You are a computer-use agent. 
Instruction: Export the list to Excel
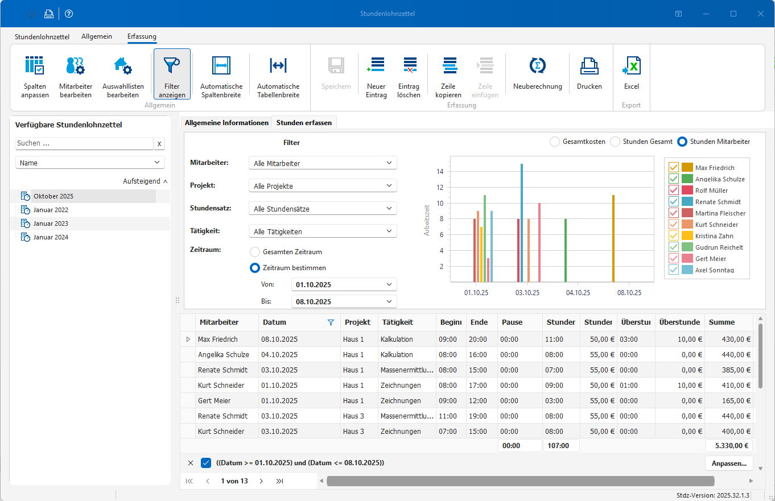point(632,74)
